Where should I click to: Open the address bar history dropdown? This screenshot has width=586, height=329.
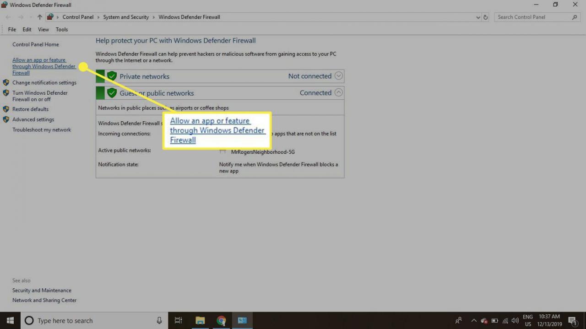pos(478,17)
